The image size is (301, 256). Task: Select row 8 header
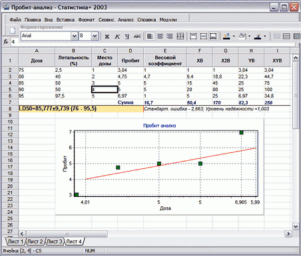[10, 109]
